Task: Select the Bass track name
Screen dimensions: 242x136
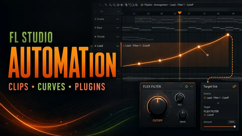Action: click(99, 28)
